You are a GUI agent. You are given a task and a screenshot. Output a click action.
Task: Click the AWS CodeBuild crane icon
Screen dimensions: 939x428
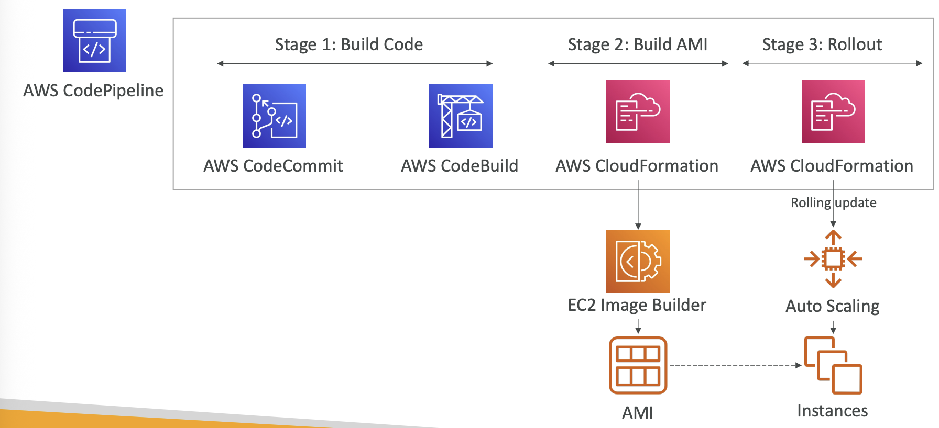click(460, 116)
